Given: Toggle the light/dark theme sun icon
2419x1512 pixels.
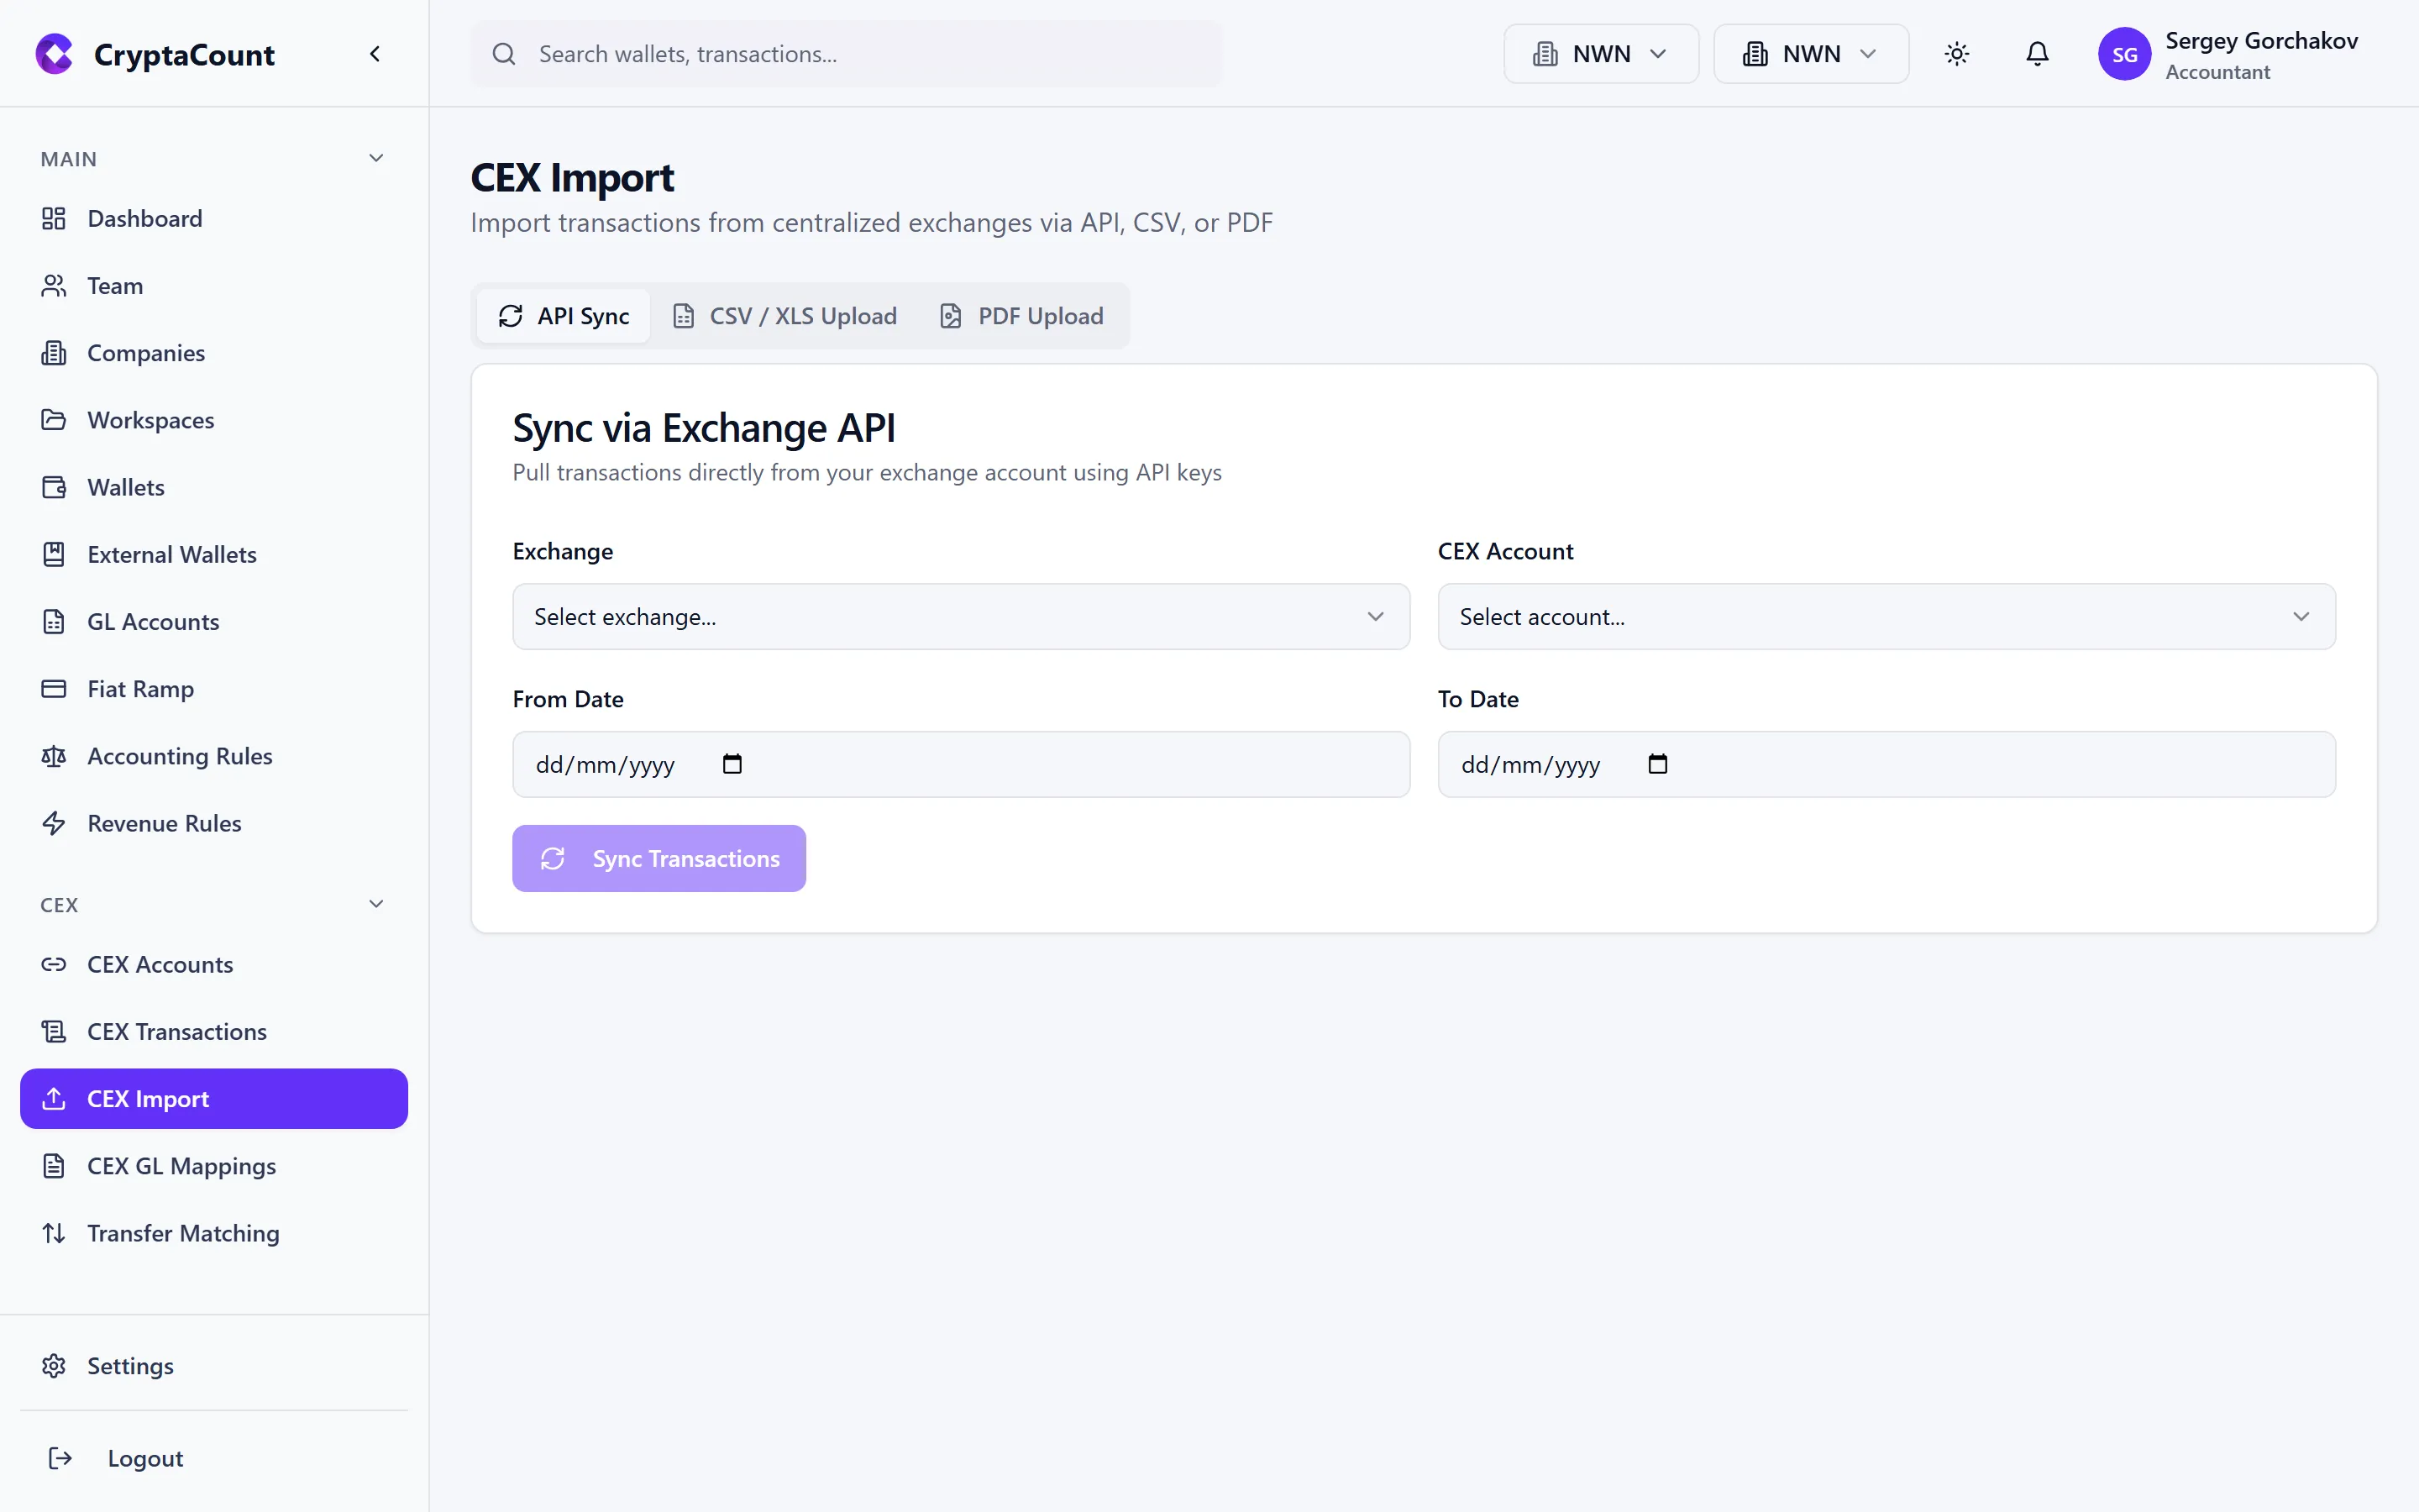Looking at the screenshot, I should click(1956, 54).
